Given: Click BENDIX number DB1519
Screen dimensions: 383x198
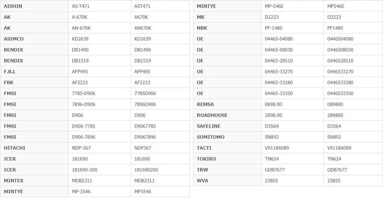Looking at the screenshot, I should point(80,61).
